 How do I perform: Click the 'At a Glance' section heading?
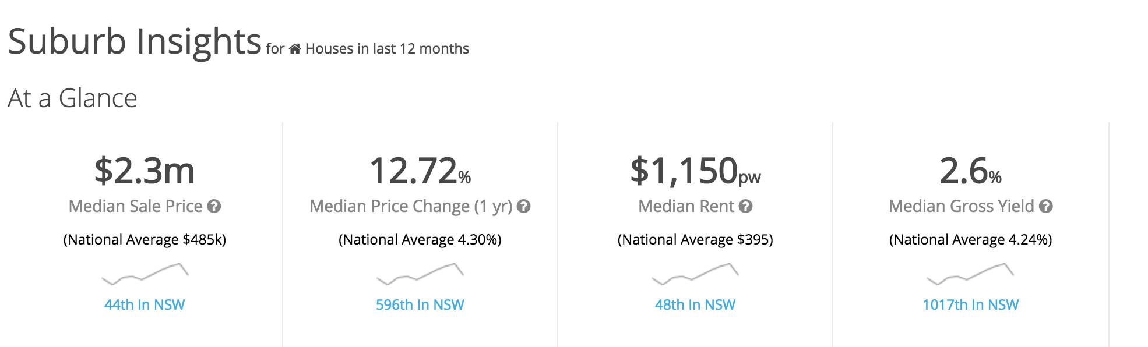[72, 98]
